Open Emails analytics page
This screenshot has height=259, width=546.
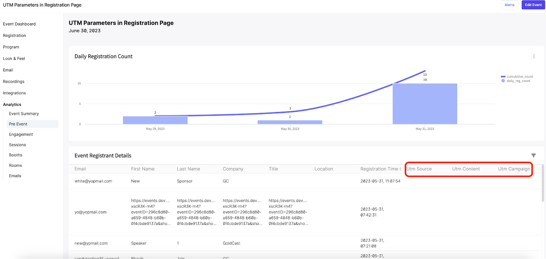point(15,176)
